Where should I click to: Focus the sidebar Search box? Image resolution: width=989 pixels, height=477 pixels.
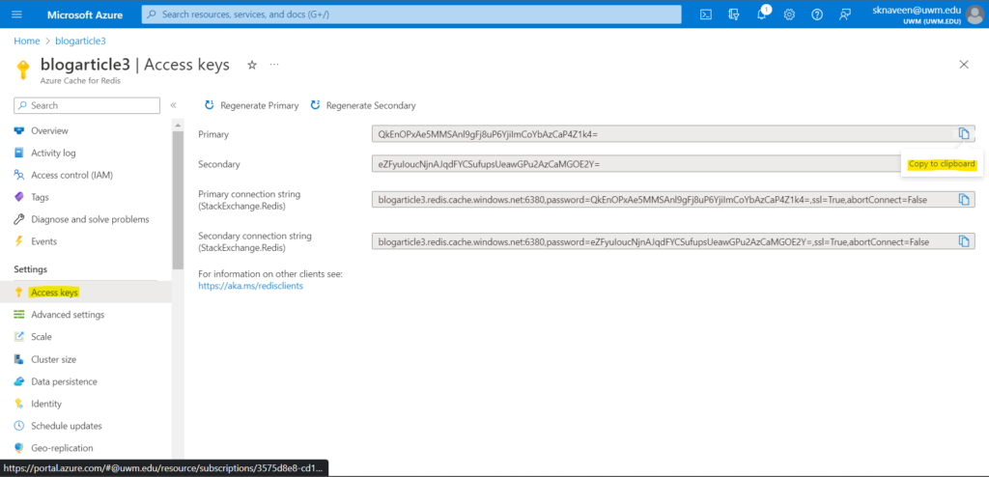87,105
